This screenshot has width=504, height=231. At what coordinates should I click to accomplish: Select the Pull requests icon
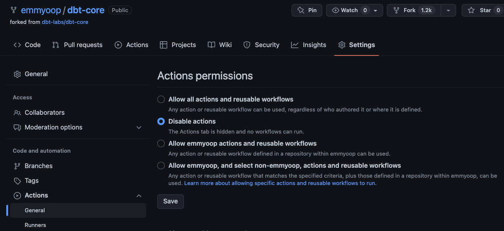55,45
